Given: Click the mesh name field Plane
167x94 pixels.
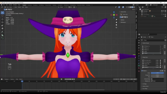Looking at the screenshot, I should tap(154, 40).
